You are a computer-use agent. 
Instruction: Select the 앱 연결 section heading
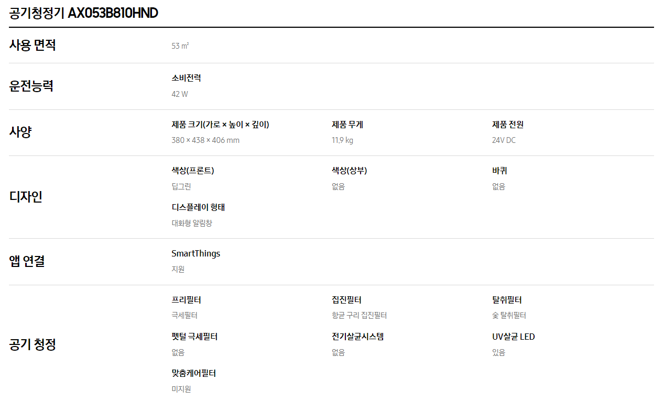tap(27, 261)
